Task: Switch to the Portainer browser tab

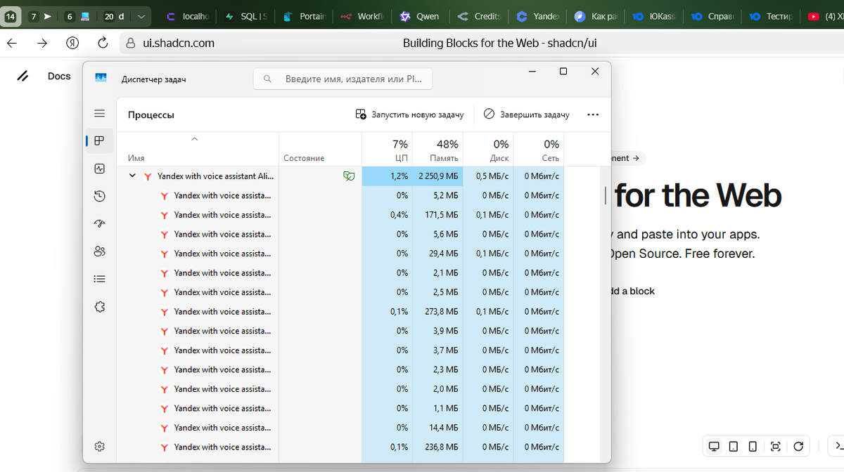Action: [x=305, y=16]
